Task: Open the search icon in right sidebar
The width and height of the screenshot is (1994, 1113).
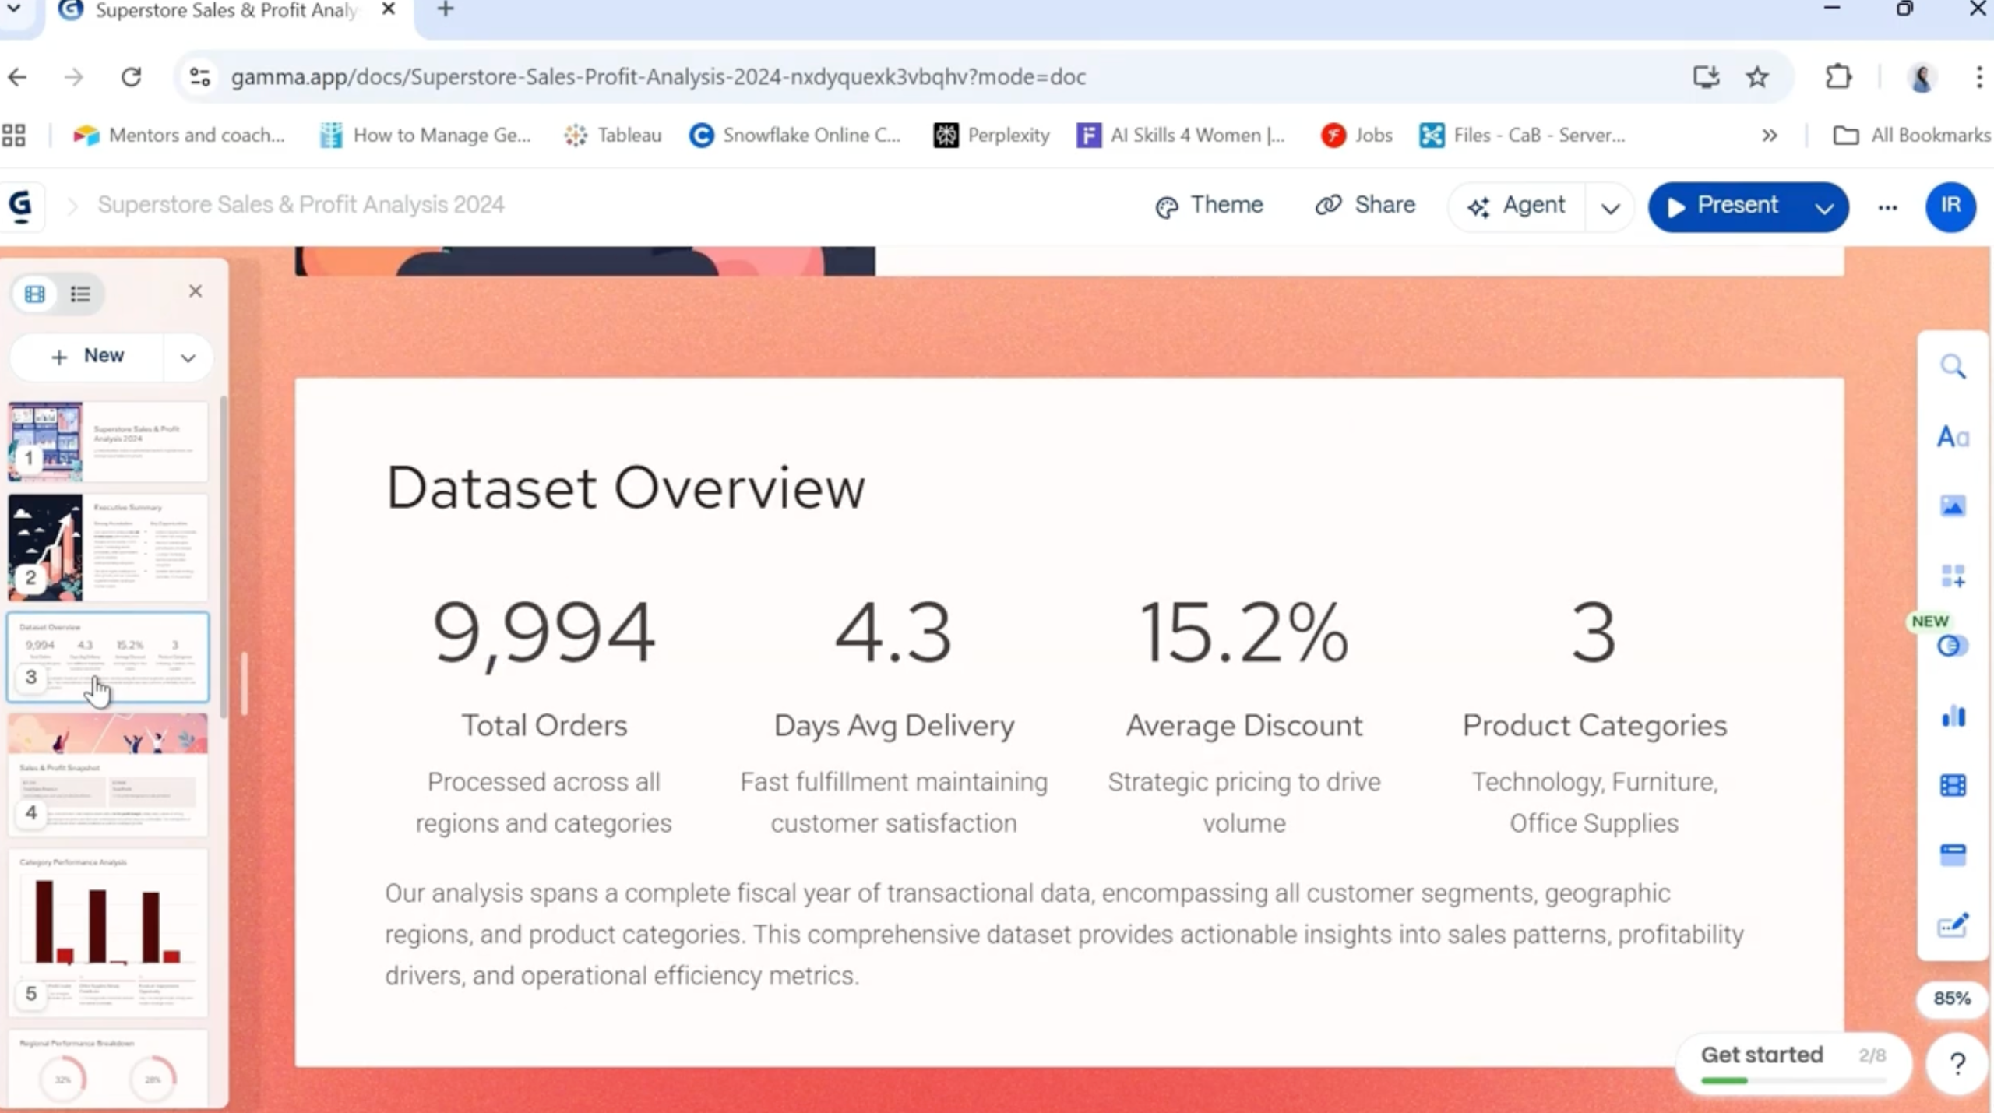Action: (1953, 367)
